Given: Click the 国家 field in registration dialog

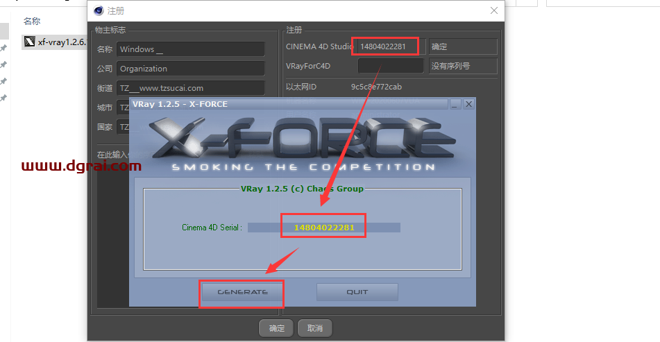Looking at the screenshot, I should [123, 127].
